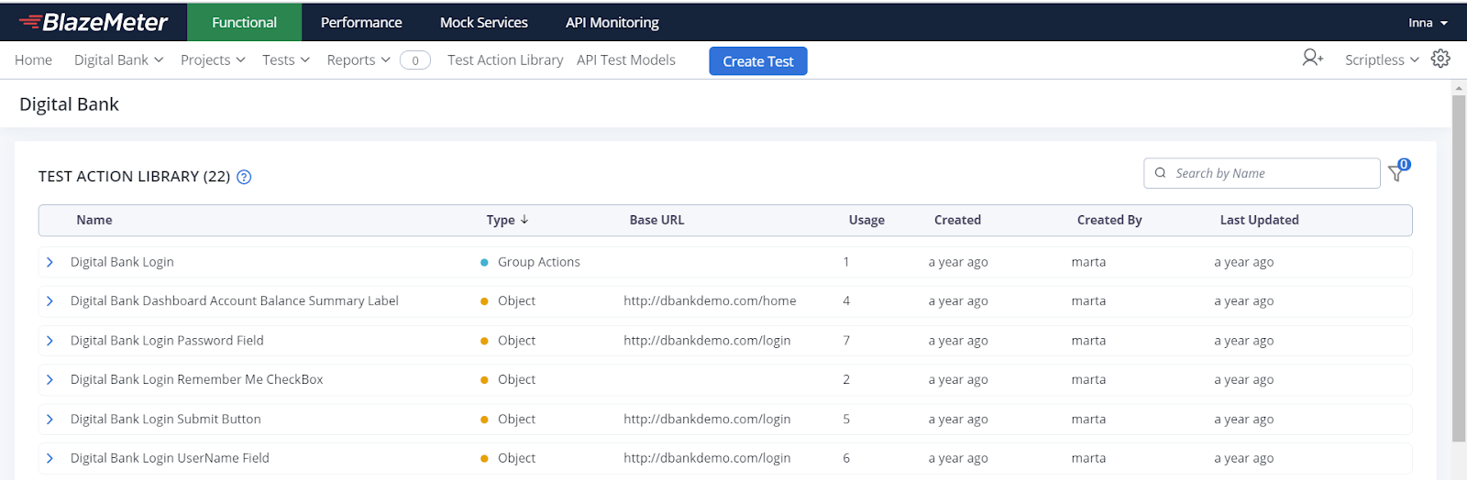Click the Type column sort arrow
Screen dimensions: 1467x480
tap(524, 220)
